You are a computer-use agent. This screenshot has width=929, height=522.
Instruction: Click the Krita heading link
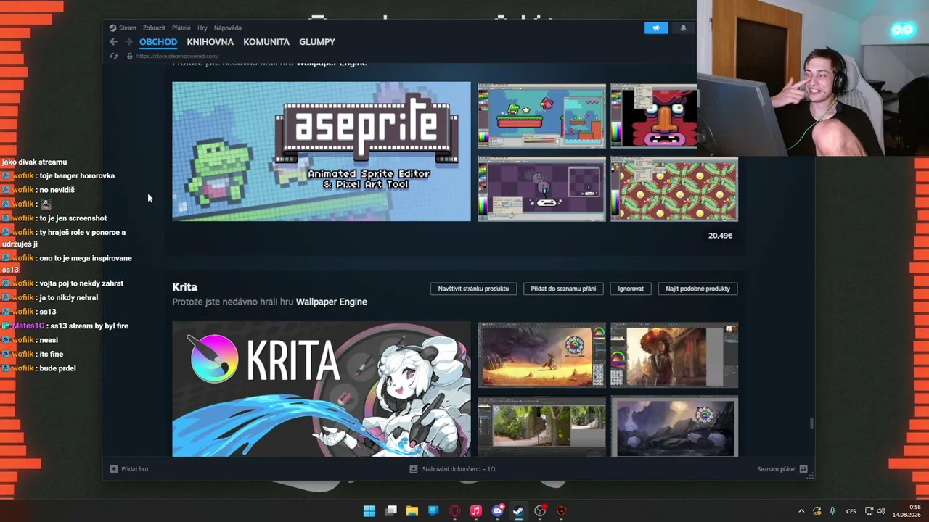point(184,287)
